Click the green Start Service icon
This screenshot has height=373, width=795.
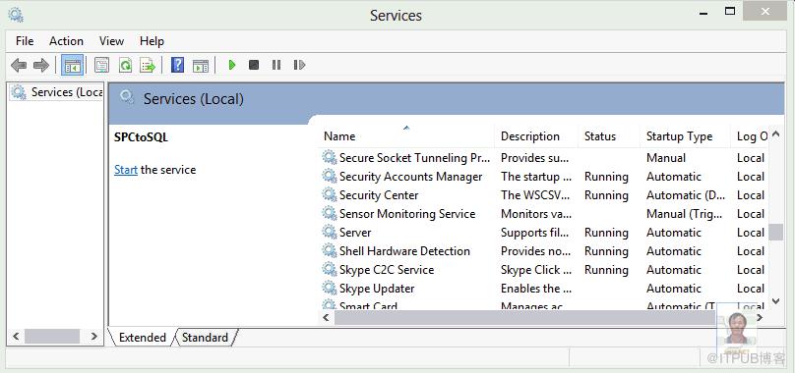tap(232, 65)
